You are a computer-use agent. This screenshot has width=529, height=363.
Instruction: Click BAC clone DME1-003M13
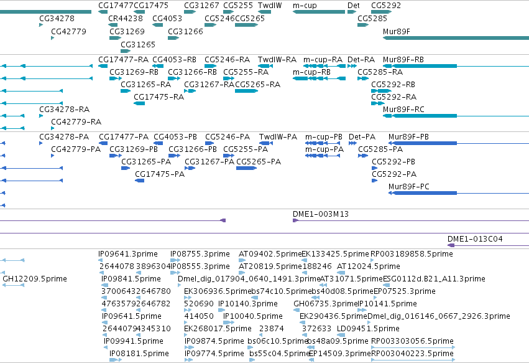tap(321, 214)
